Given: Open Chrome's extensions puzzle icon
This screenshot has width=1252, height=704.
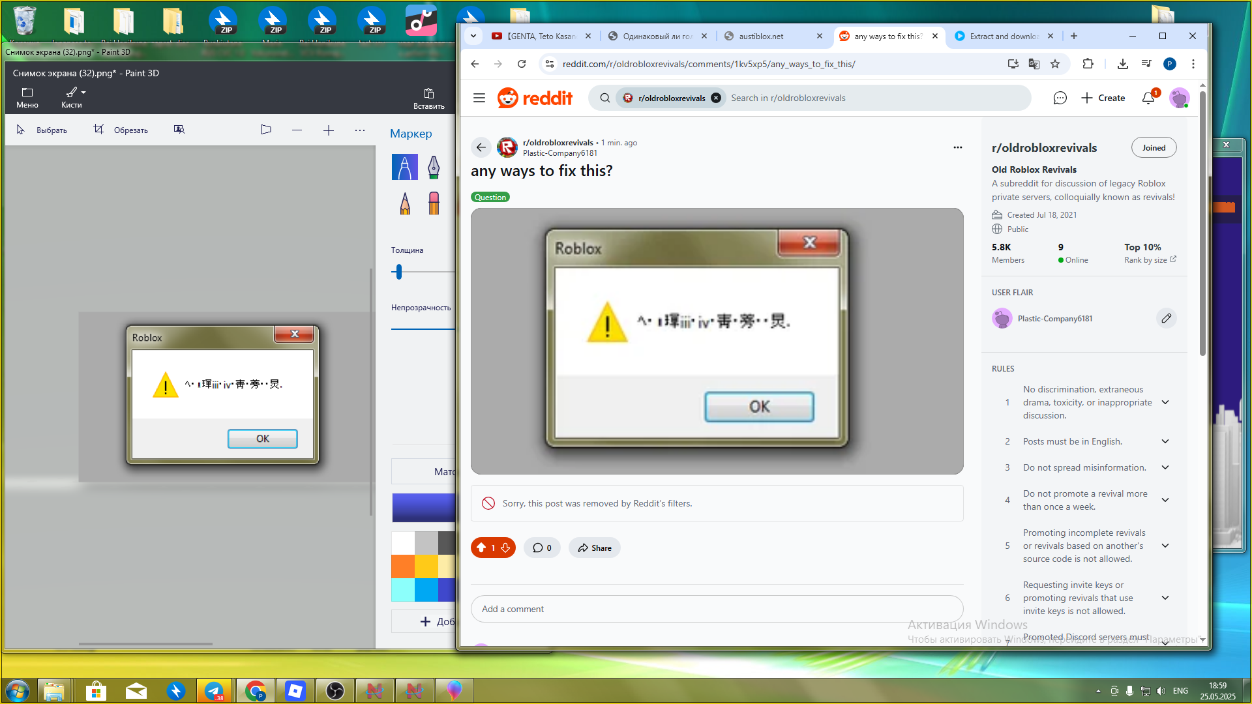Looking at the screenshot, I should point(1088,64).
